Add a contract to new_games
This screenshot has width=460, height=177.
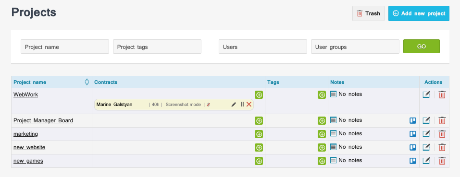coord(259,161)
